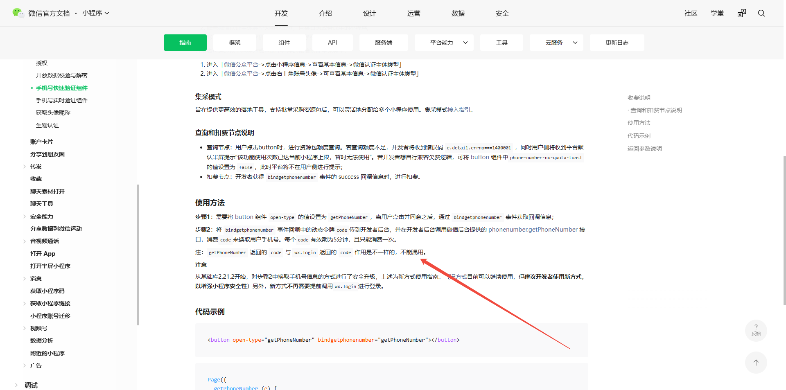Open the 小程序 dropdown in header
Screen dimensions: 786x390
[x=96, y=13]
